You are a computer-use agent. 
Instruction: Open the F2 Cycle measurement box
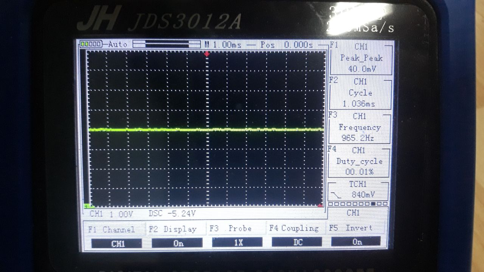click(360, 93)
